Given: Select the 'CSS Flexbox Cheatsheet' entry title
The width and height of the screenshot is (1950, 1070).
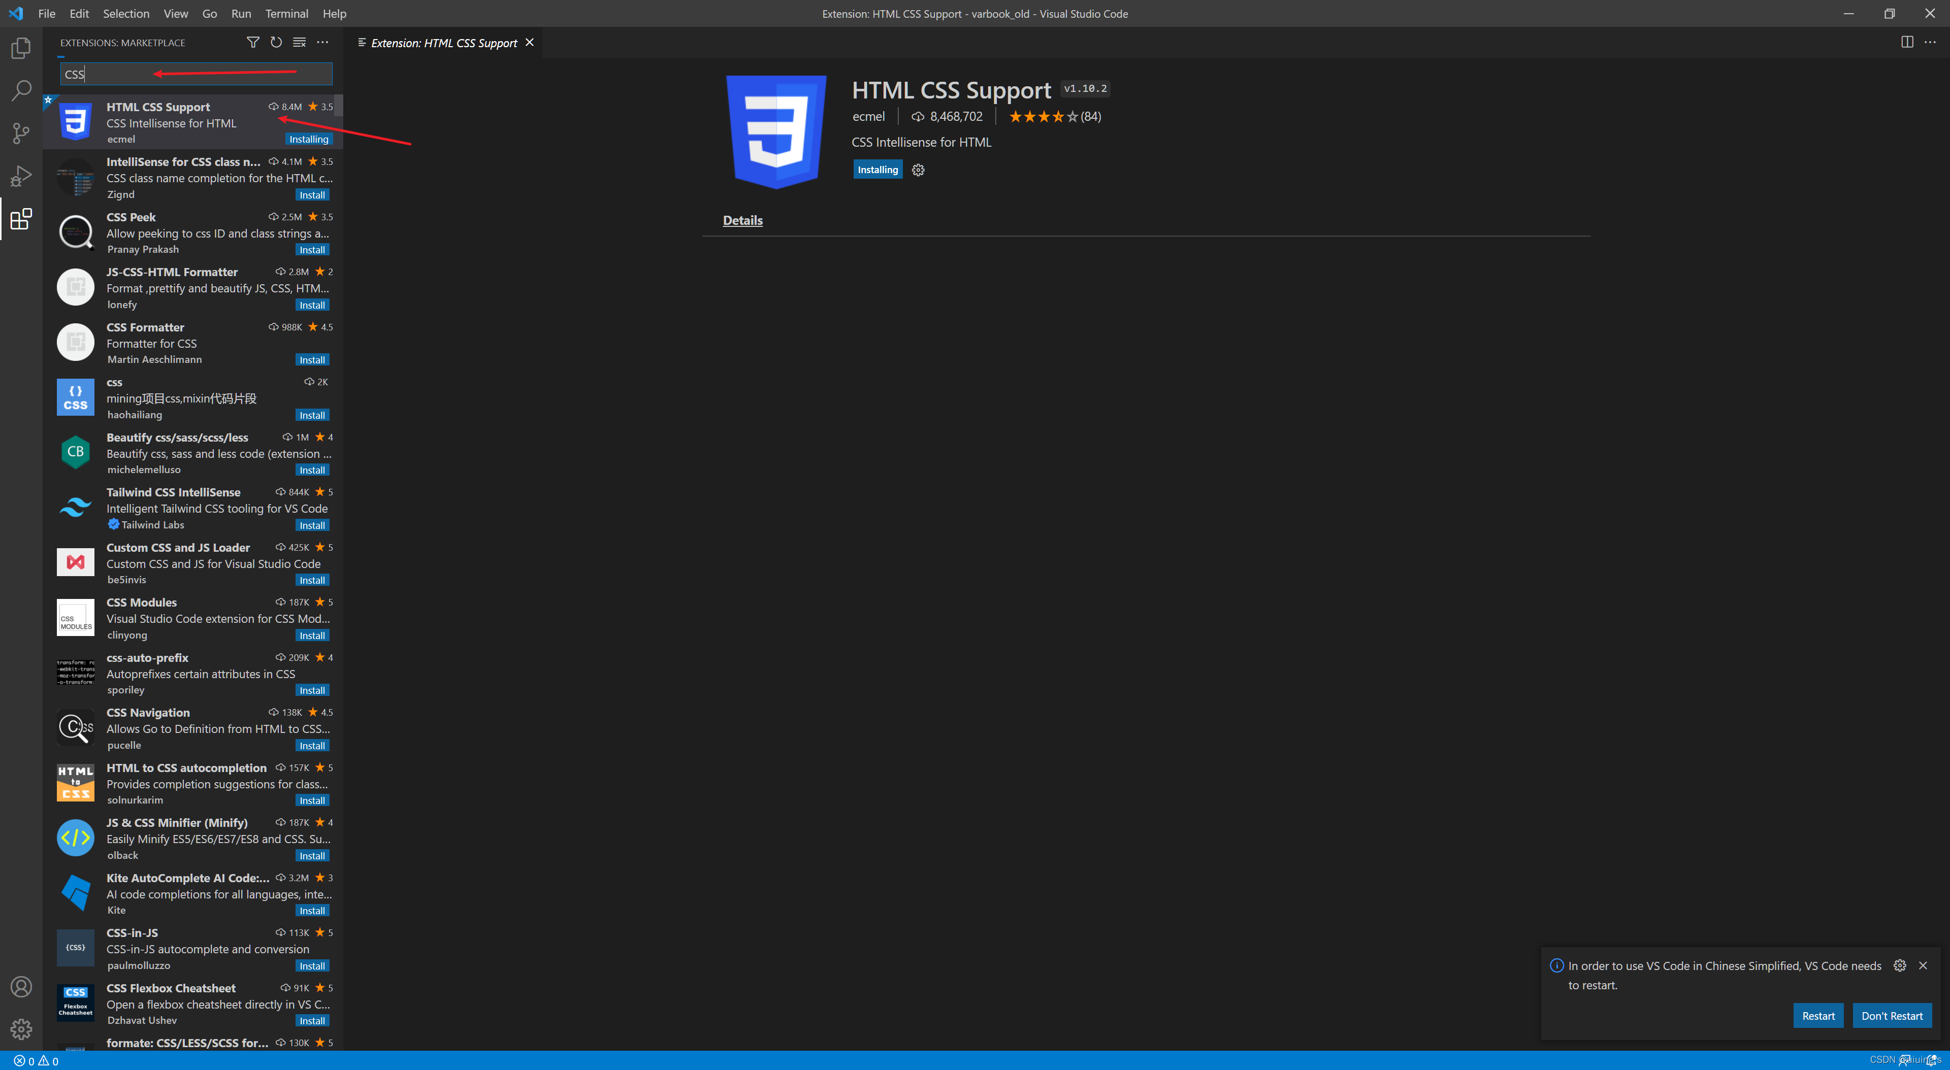Looking at the screenshot, I should point(171,988).
